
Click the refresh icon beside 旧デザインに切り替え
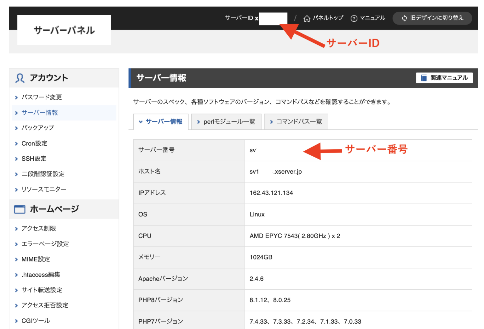404,18
